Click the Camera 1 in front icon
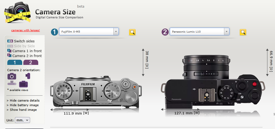The height and width of the screenshot is (129, 275). (x=9, y=51)
